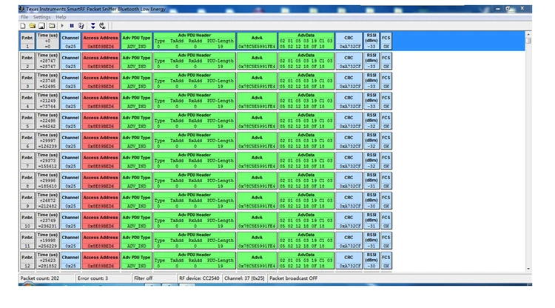555x308 pixels.
Task: Click the up arrow of the packet list scrollbar
Action: click(x=528, y=34)
